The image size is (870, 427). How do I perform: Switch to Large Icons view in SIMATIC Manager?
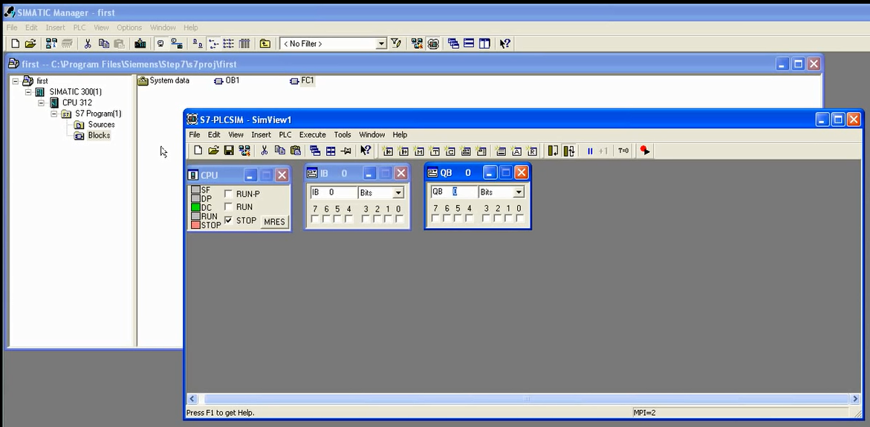coord(198,43)
